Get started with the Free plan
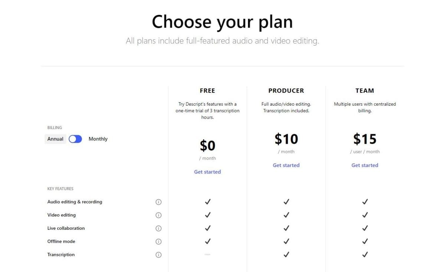445x272 pixels. point(207,172)
